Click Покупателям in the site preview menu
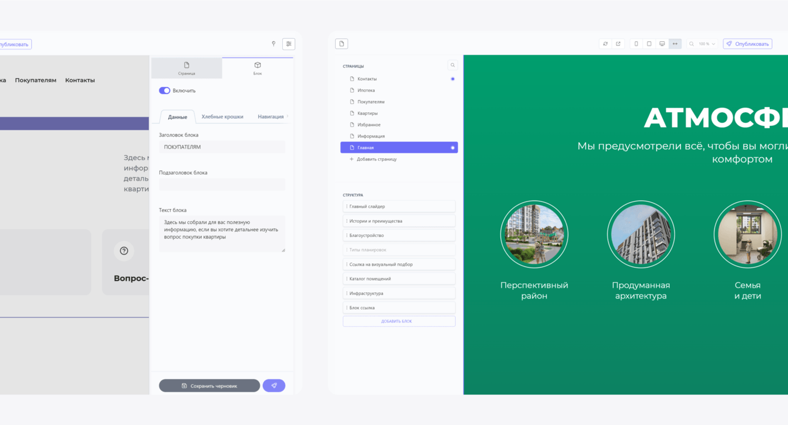788x425 pixels. 36,80
